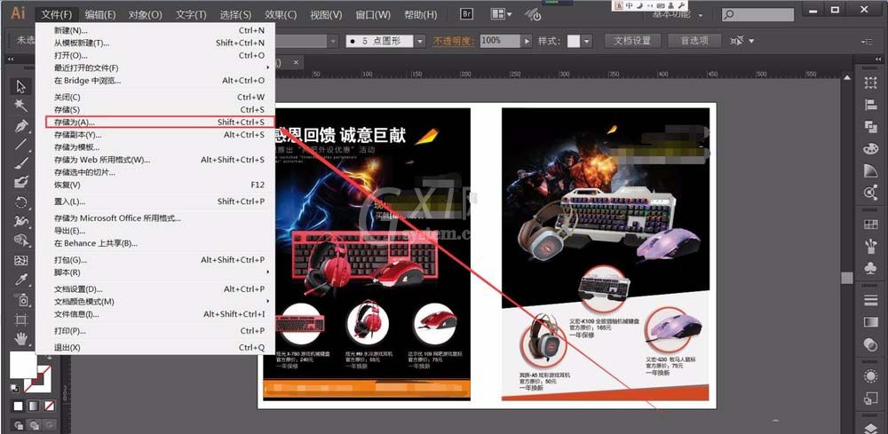Select the Warp tool

point(21,221)
